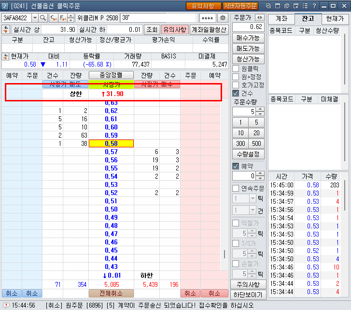351x310 pixels.
Task: Click the small icon left of 현재가 header
Action: [x=5, y=56]
